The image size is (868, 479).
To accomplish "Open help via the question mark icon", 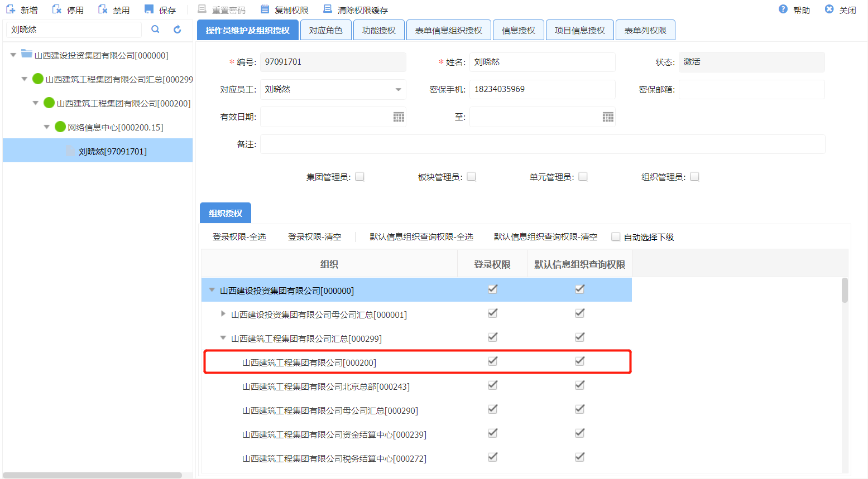I will (783, 9).
